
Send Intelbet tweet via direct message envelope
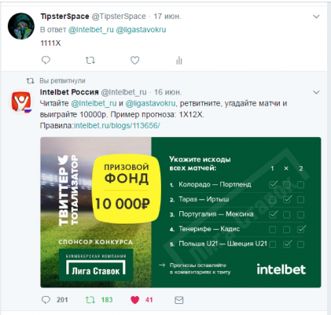[x=179, y=300]
